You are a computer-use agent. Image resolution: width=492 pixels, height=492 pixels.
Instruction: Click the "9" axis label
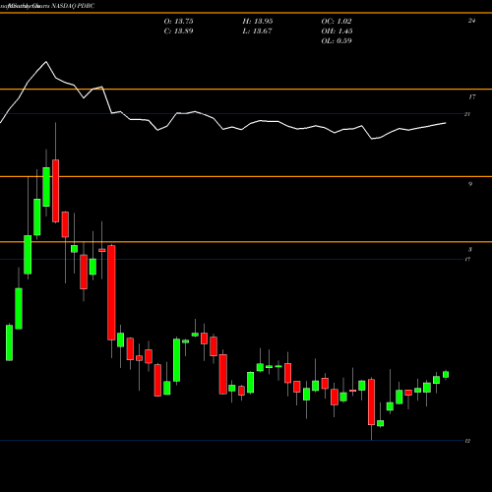coord(470,184)
